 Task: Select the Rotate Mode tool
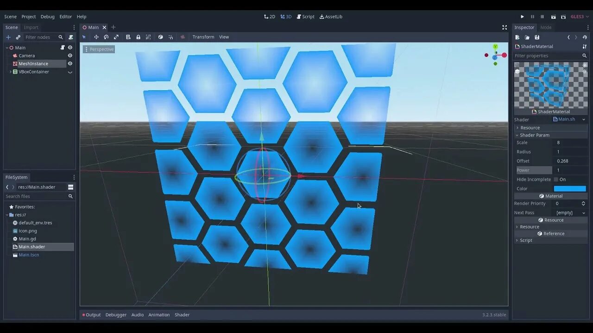point(106,37)
